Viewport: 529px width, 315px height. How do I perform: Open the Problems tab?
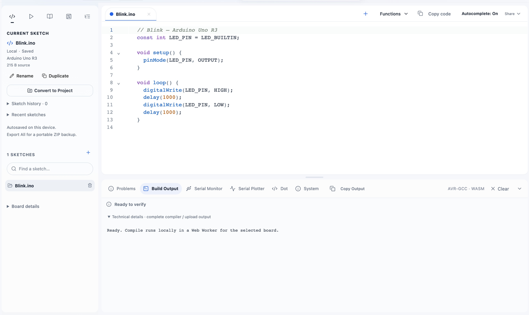coord(122,189)
